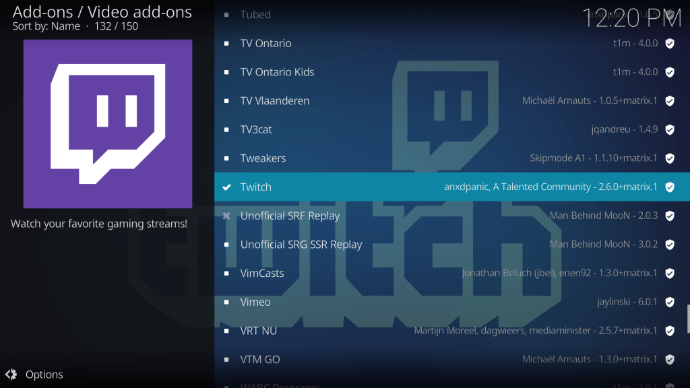This screenshot has height=388, width=690.
Task: Click the shield icon beside VRT NU
Action: tap(669, 331)
